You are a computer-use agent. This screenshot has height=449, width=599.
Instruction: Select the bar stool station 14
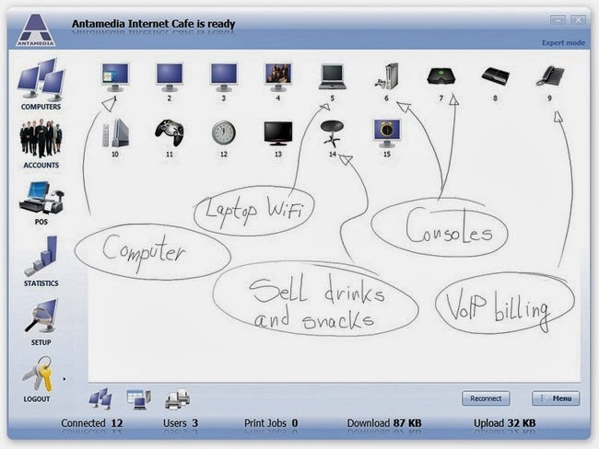(x=333, y=133)
